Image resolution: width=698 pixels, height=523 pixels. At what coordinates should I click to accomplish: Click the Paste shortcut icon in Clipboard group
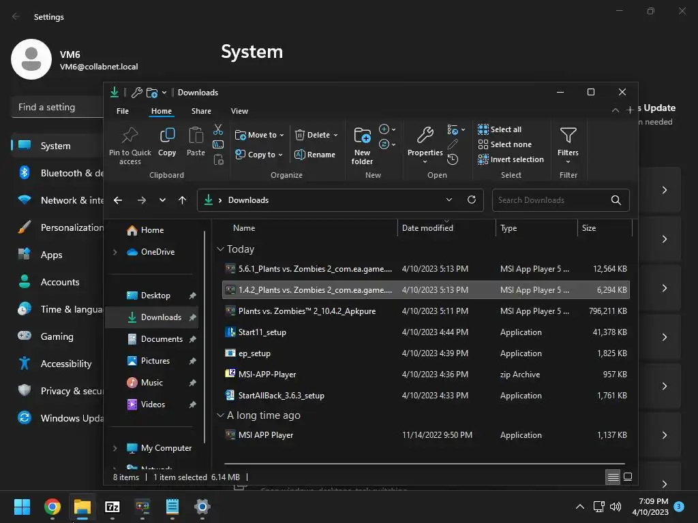click(x=218, y=159)
